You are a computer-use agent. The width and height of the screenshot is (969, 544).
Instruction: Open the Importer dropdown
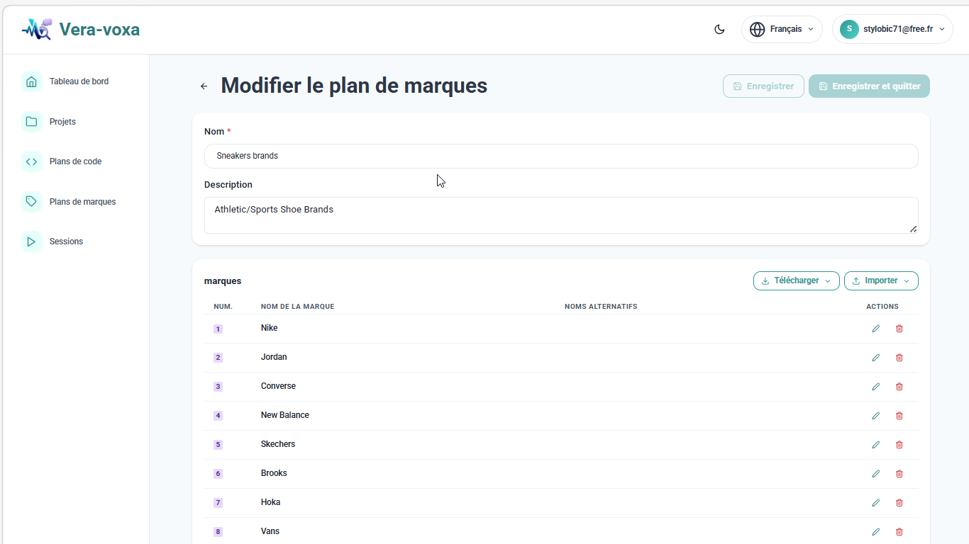coord(881,280)
